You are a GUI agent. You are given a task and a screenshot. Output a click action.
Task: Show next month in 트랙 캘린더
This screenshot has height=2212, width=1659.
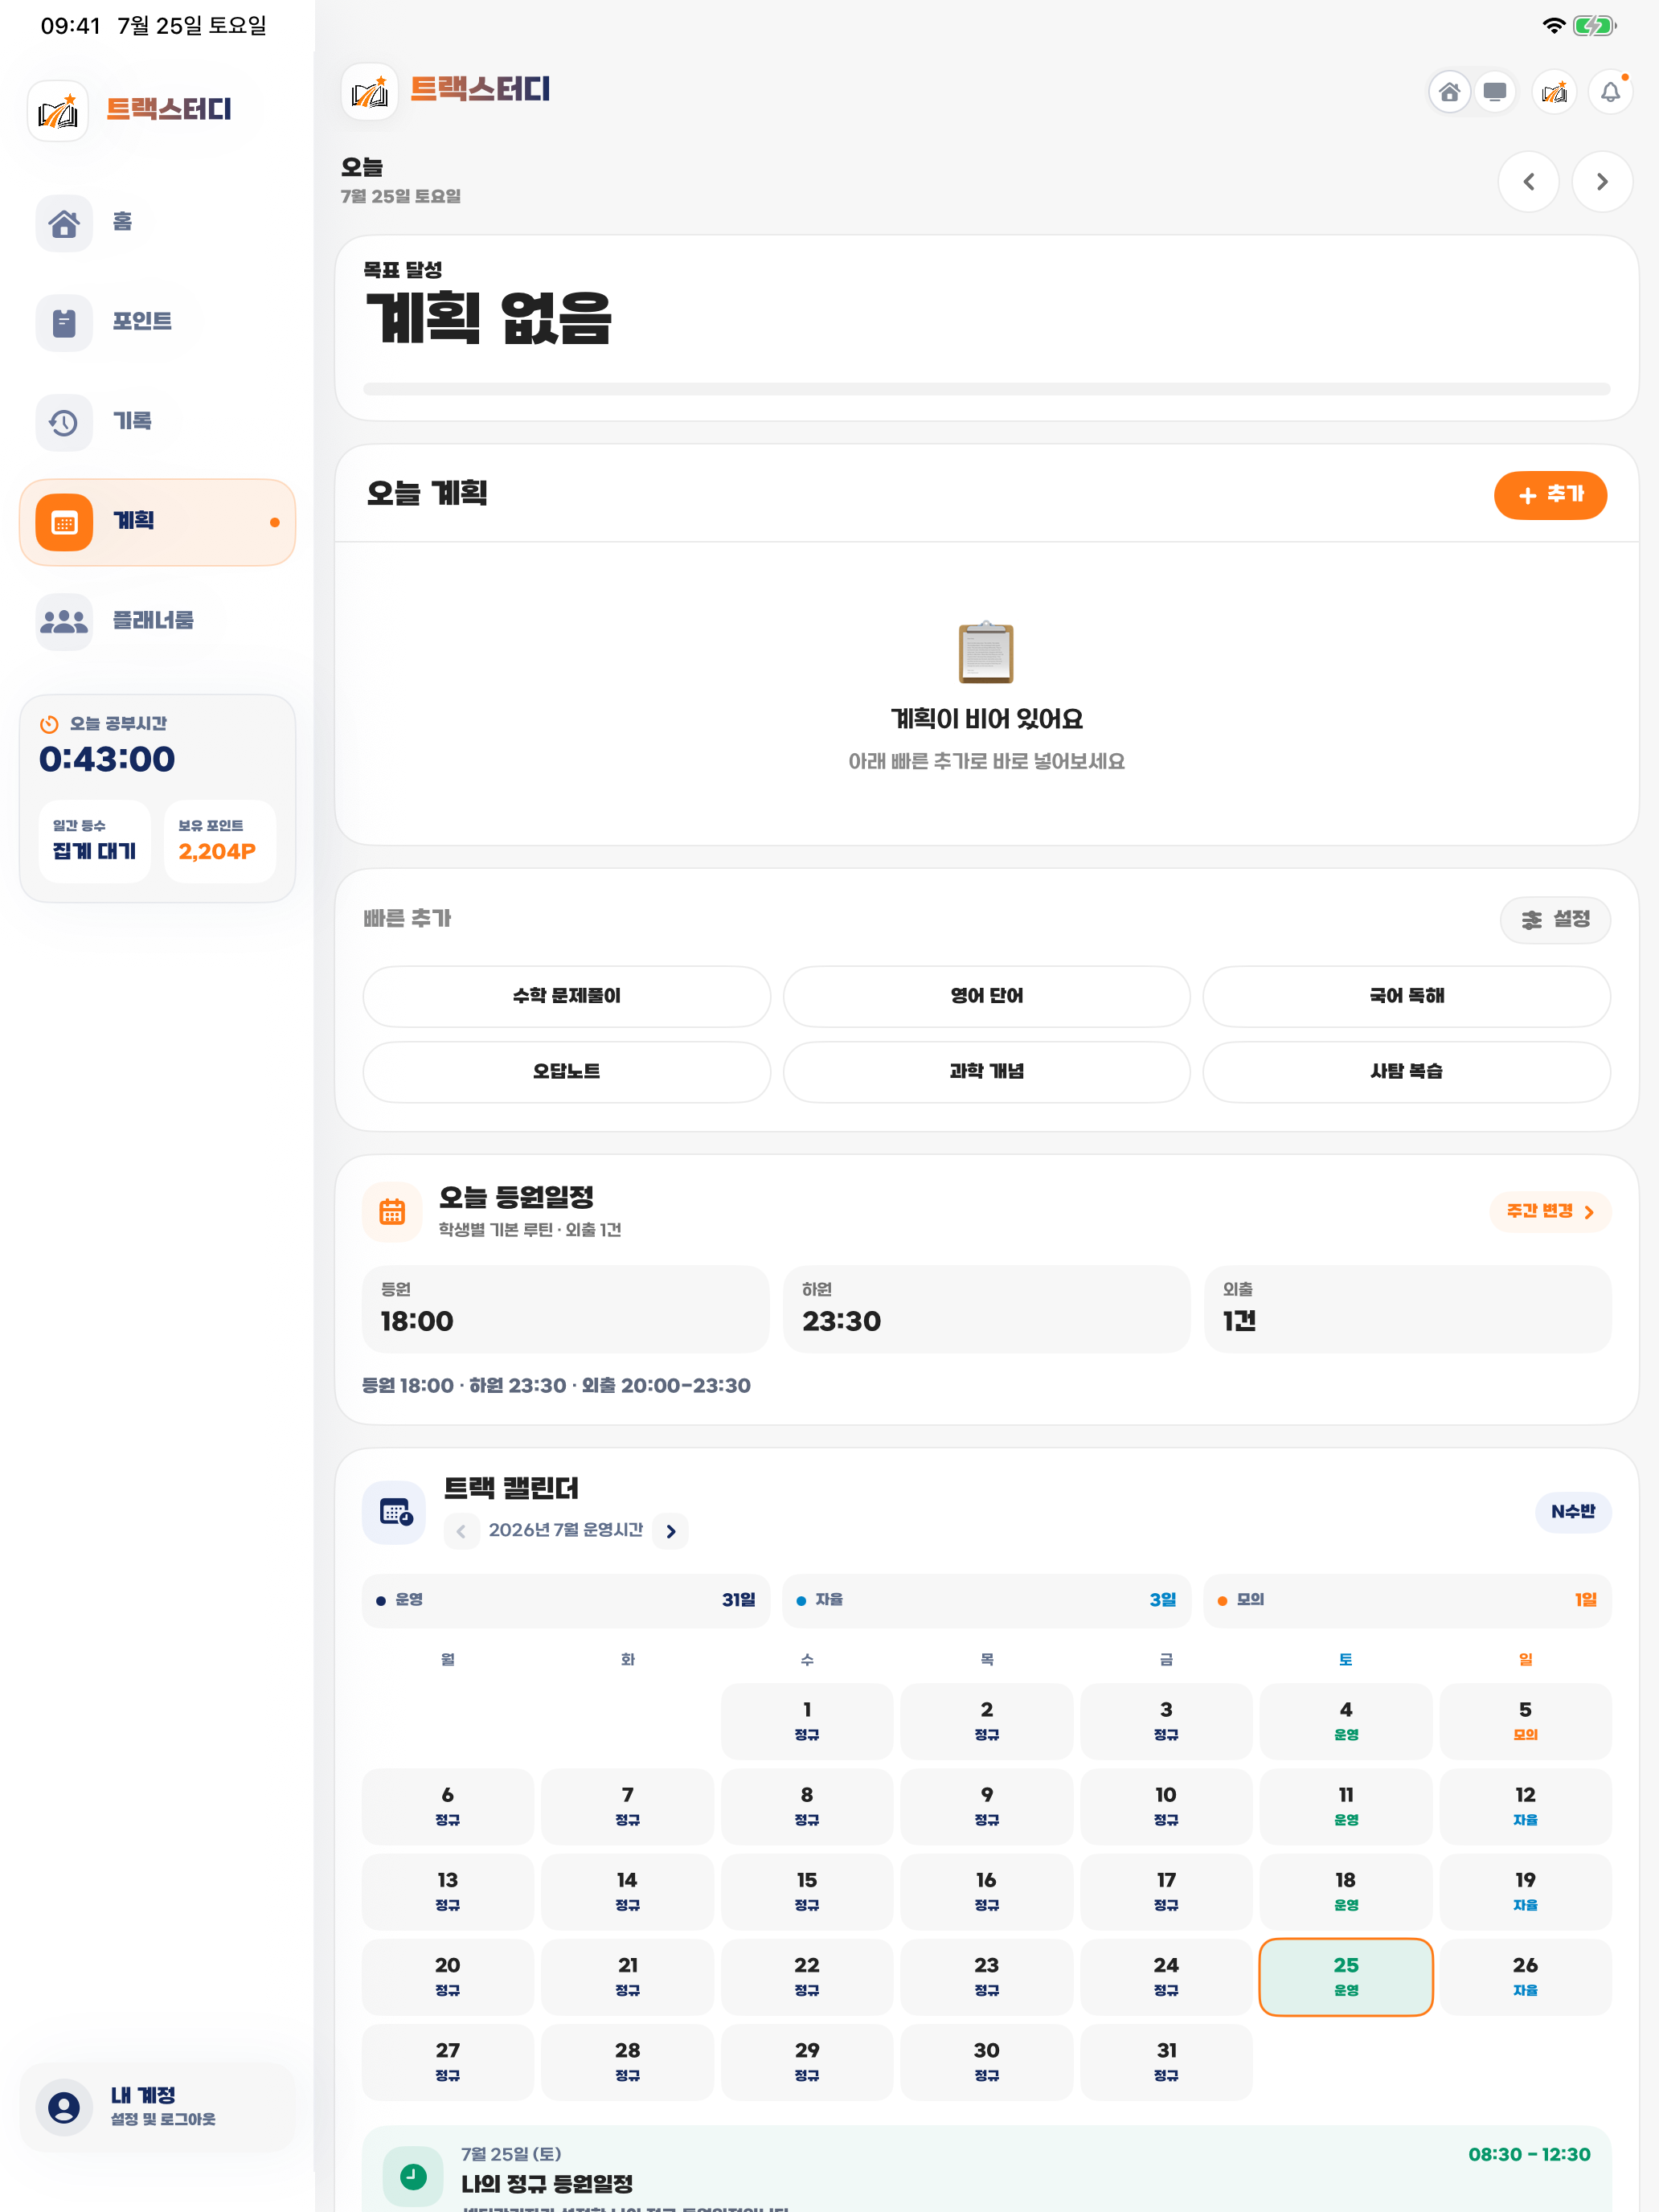pyautogui.click(x=670, y=1531)
